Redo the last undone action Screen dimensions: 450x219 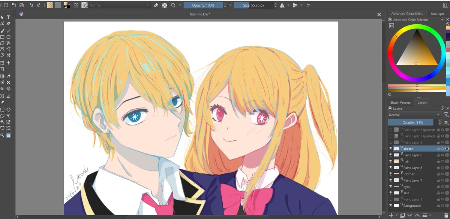39,5
